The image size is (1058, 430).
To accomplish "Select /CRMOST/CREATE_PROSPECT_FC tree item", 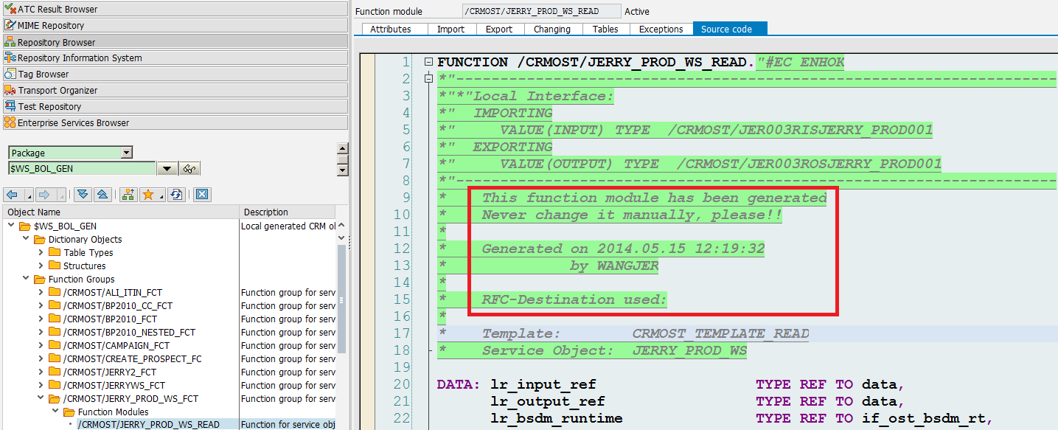I will pyautogui.click(x=132, y=358).
